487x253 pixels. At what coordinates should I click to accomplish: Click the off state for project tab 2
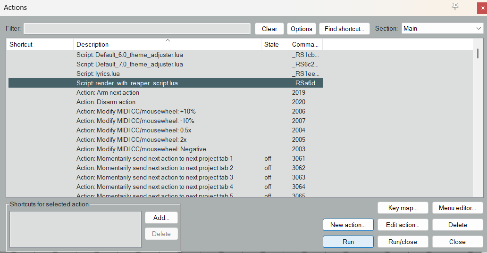268,168
